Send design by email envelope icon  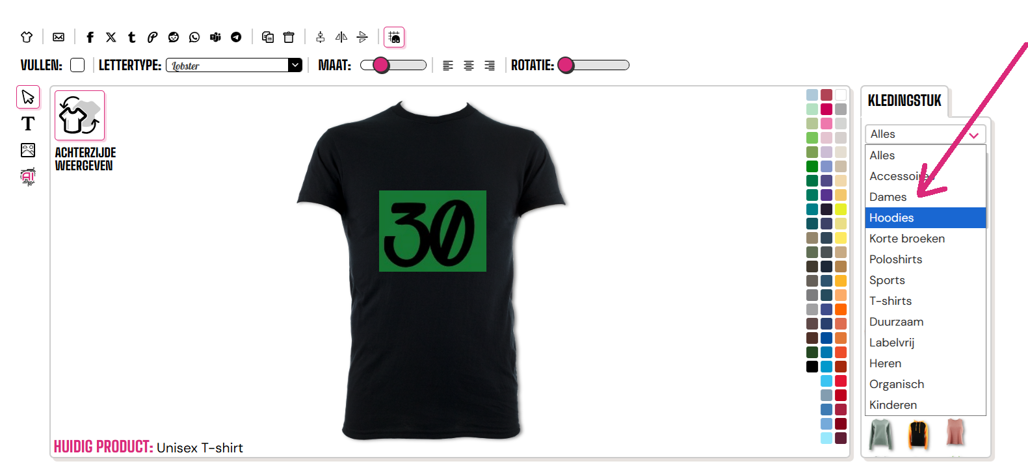59,37
